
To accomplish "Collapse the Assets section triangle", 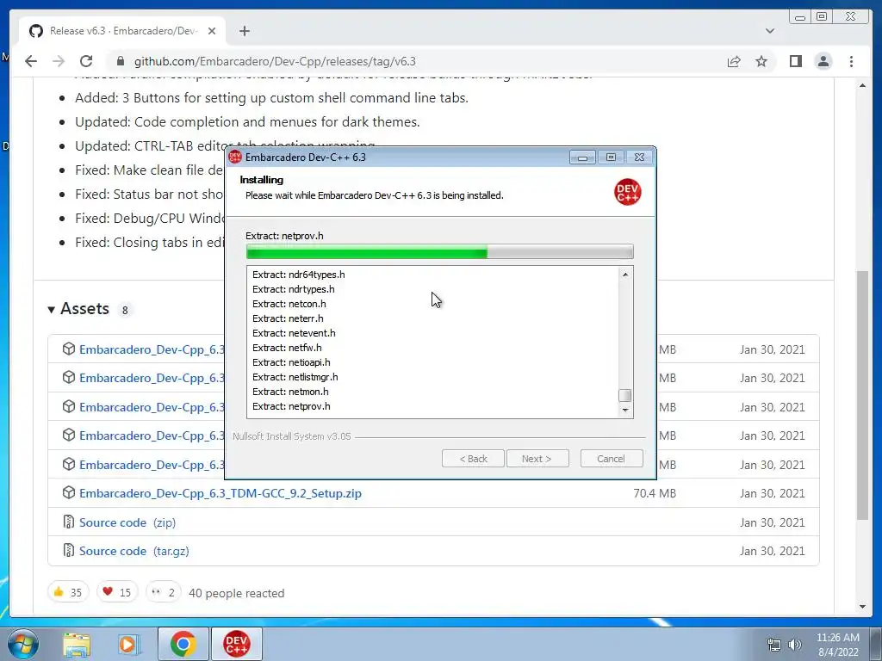I will pos(51,309).
